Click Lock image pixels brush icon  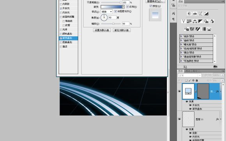190,81
